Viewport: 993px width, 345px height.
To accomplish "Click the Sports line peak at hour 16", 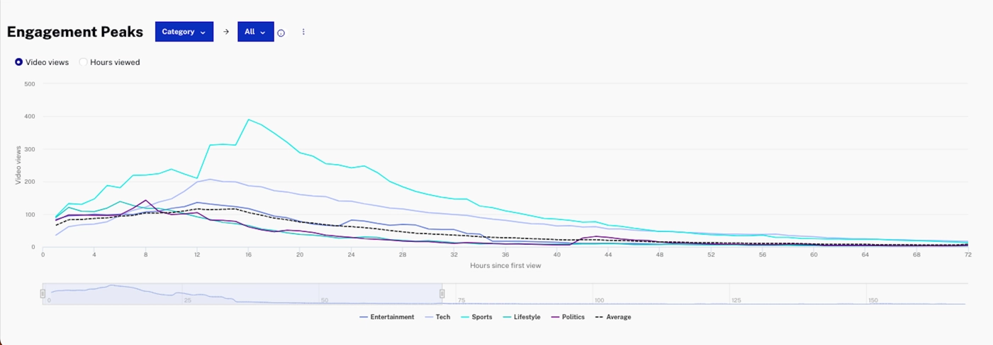I will click(x=248, y=119).
